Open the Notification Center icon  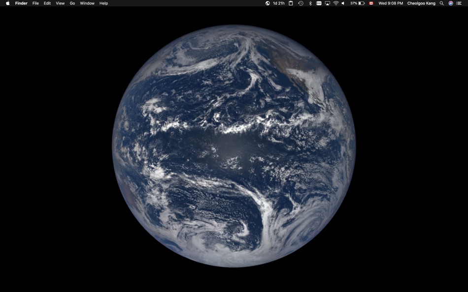459,3
